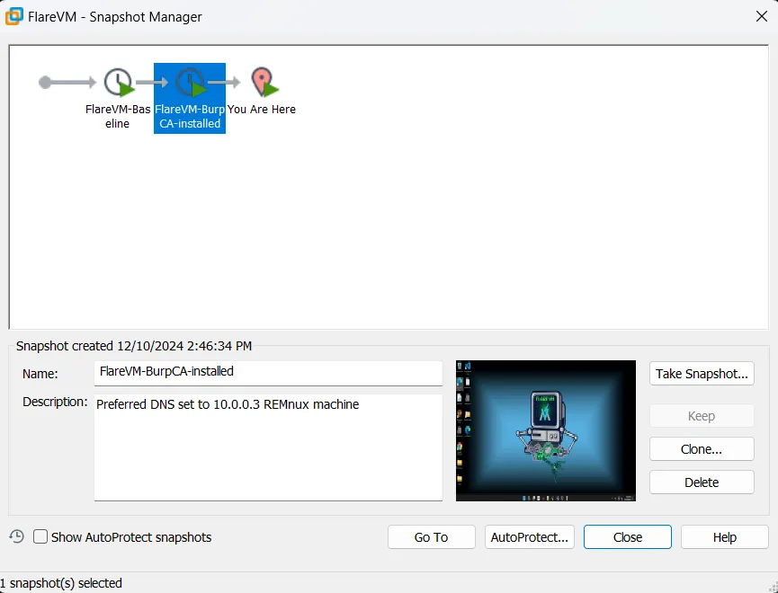Click the grey root node of the snapshot tree
The width and height of the screenshot is (778, 593).
pos(46,83)
